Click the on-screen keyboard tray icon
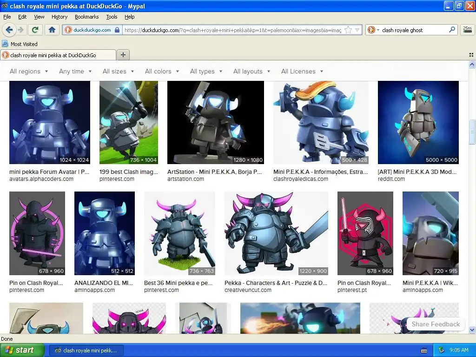The image size is (476, 357). tap(424, 350)
